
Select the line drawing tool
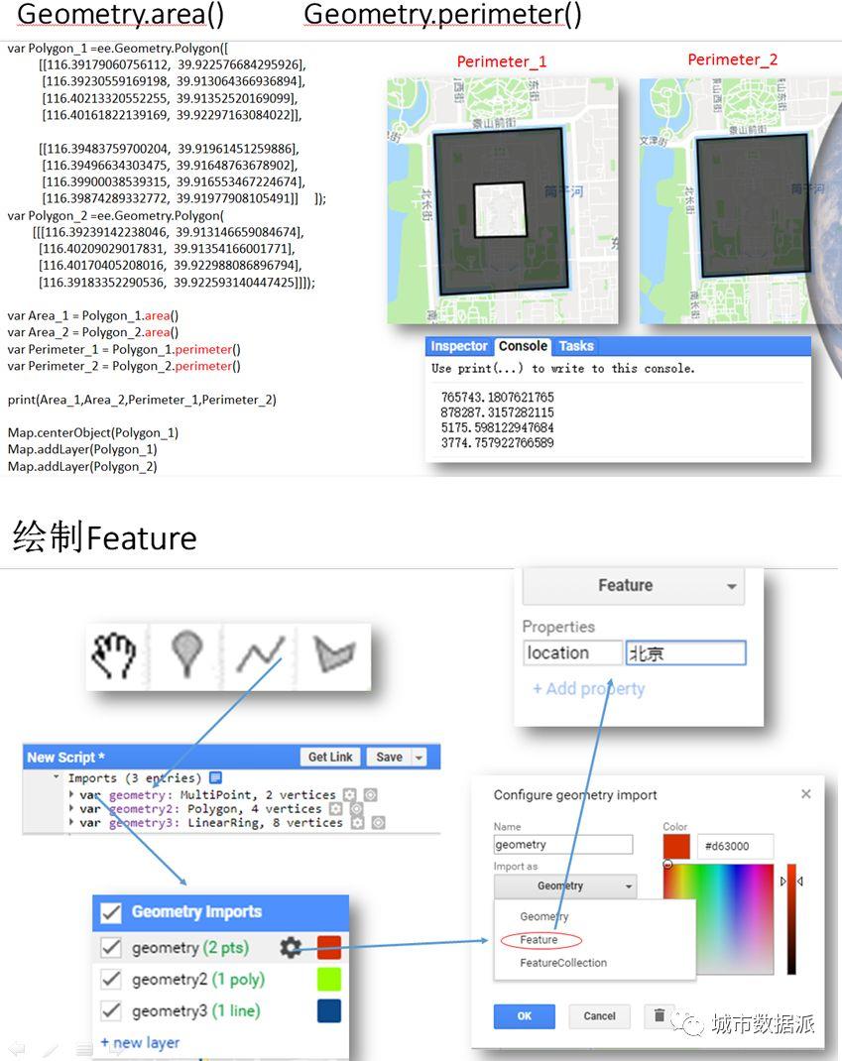tap(261, 653)
